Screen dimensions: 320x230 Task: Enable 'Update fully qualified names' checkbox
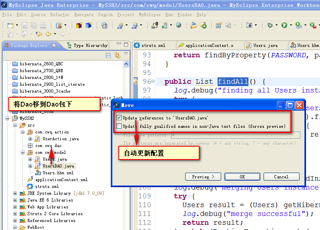pyautogui.click(x=119, y=126)
